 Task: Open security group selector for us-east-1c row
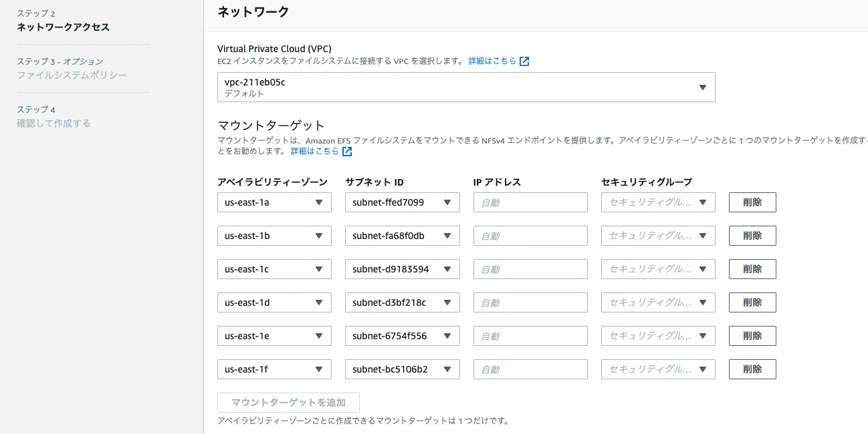658,269
